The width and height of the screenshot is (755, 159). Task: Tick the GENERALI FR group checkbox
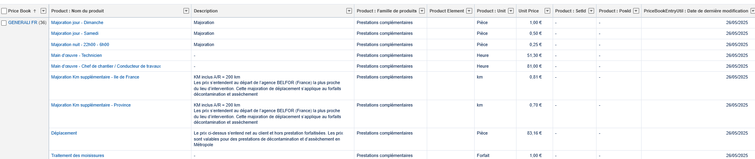(4, 23)
